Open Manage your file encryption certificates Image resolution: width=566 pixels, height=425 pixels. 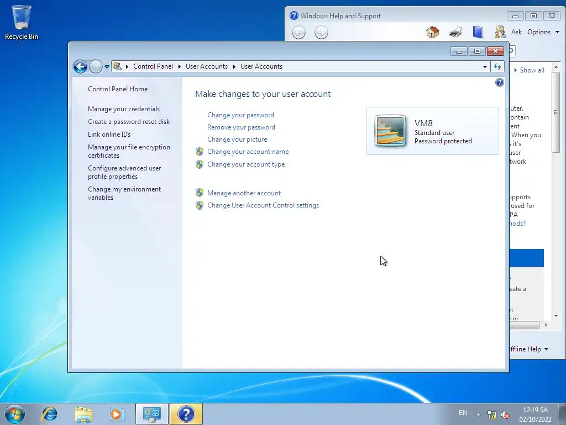click(x=129, y=151)
